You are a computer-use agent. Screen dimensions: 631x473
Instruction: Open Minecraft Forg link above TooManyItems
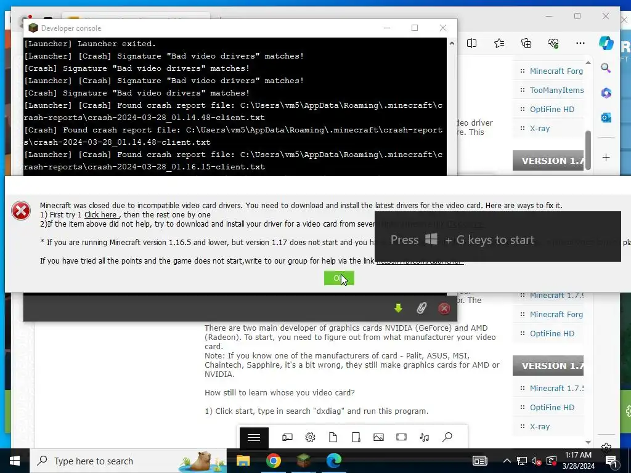click(x=556, y=71)
